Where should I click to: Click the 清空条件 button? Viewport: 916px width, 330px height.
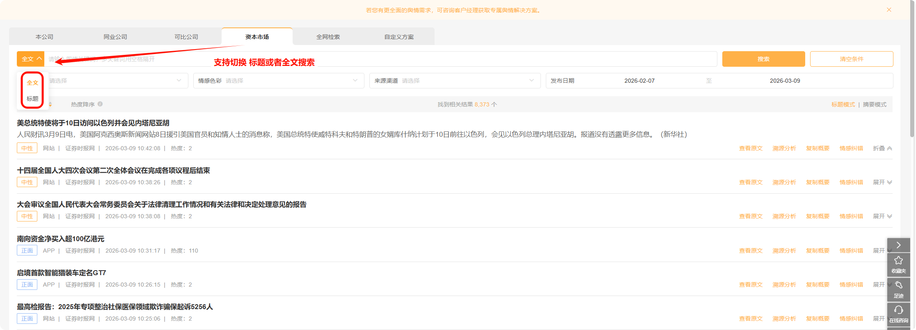pyautogui.click(x=852, y=59)
